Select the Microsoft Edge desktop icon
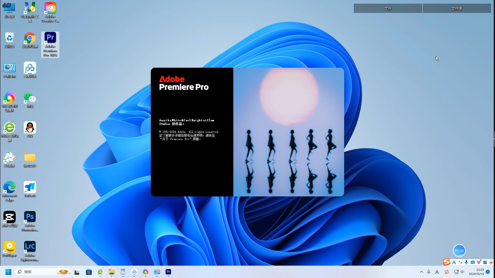Viewport: 495px width, 278px height. 10,192
